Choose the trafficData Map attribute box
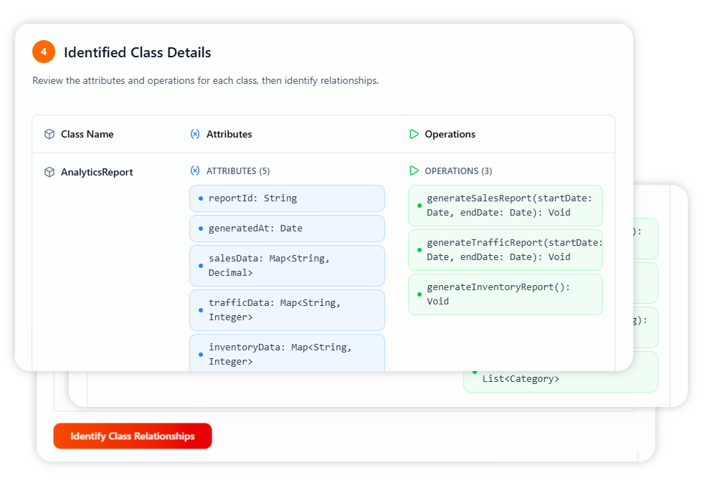This screenshot has height=480, width=705. (287, 310)
